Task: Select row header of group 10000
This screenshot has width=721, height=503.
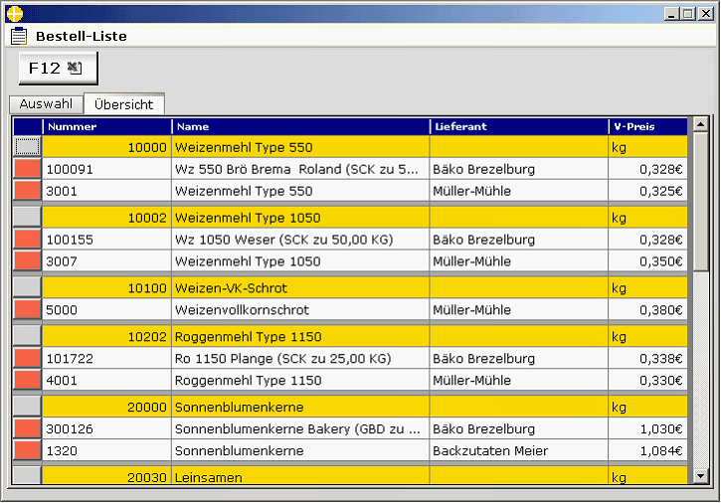Action: (28, 147)
